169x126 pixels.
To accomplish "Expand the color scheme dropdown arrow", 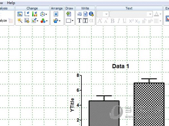I will pyautogui.click(x=47, y=21).
